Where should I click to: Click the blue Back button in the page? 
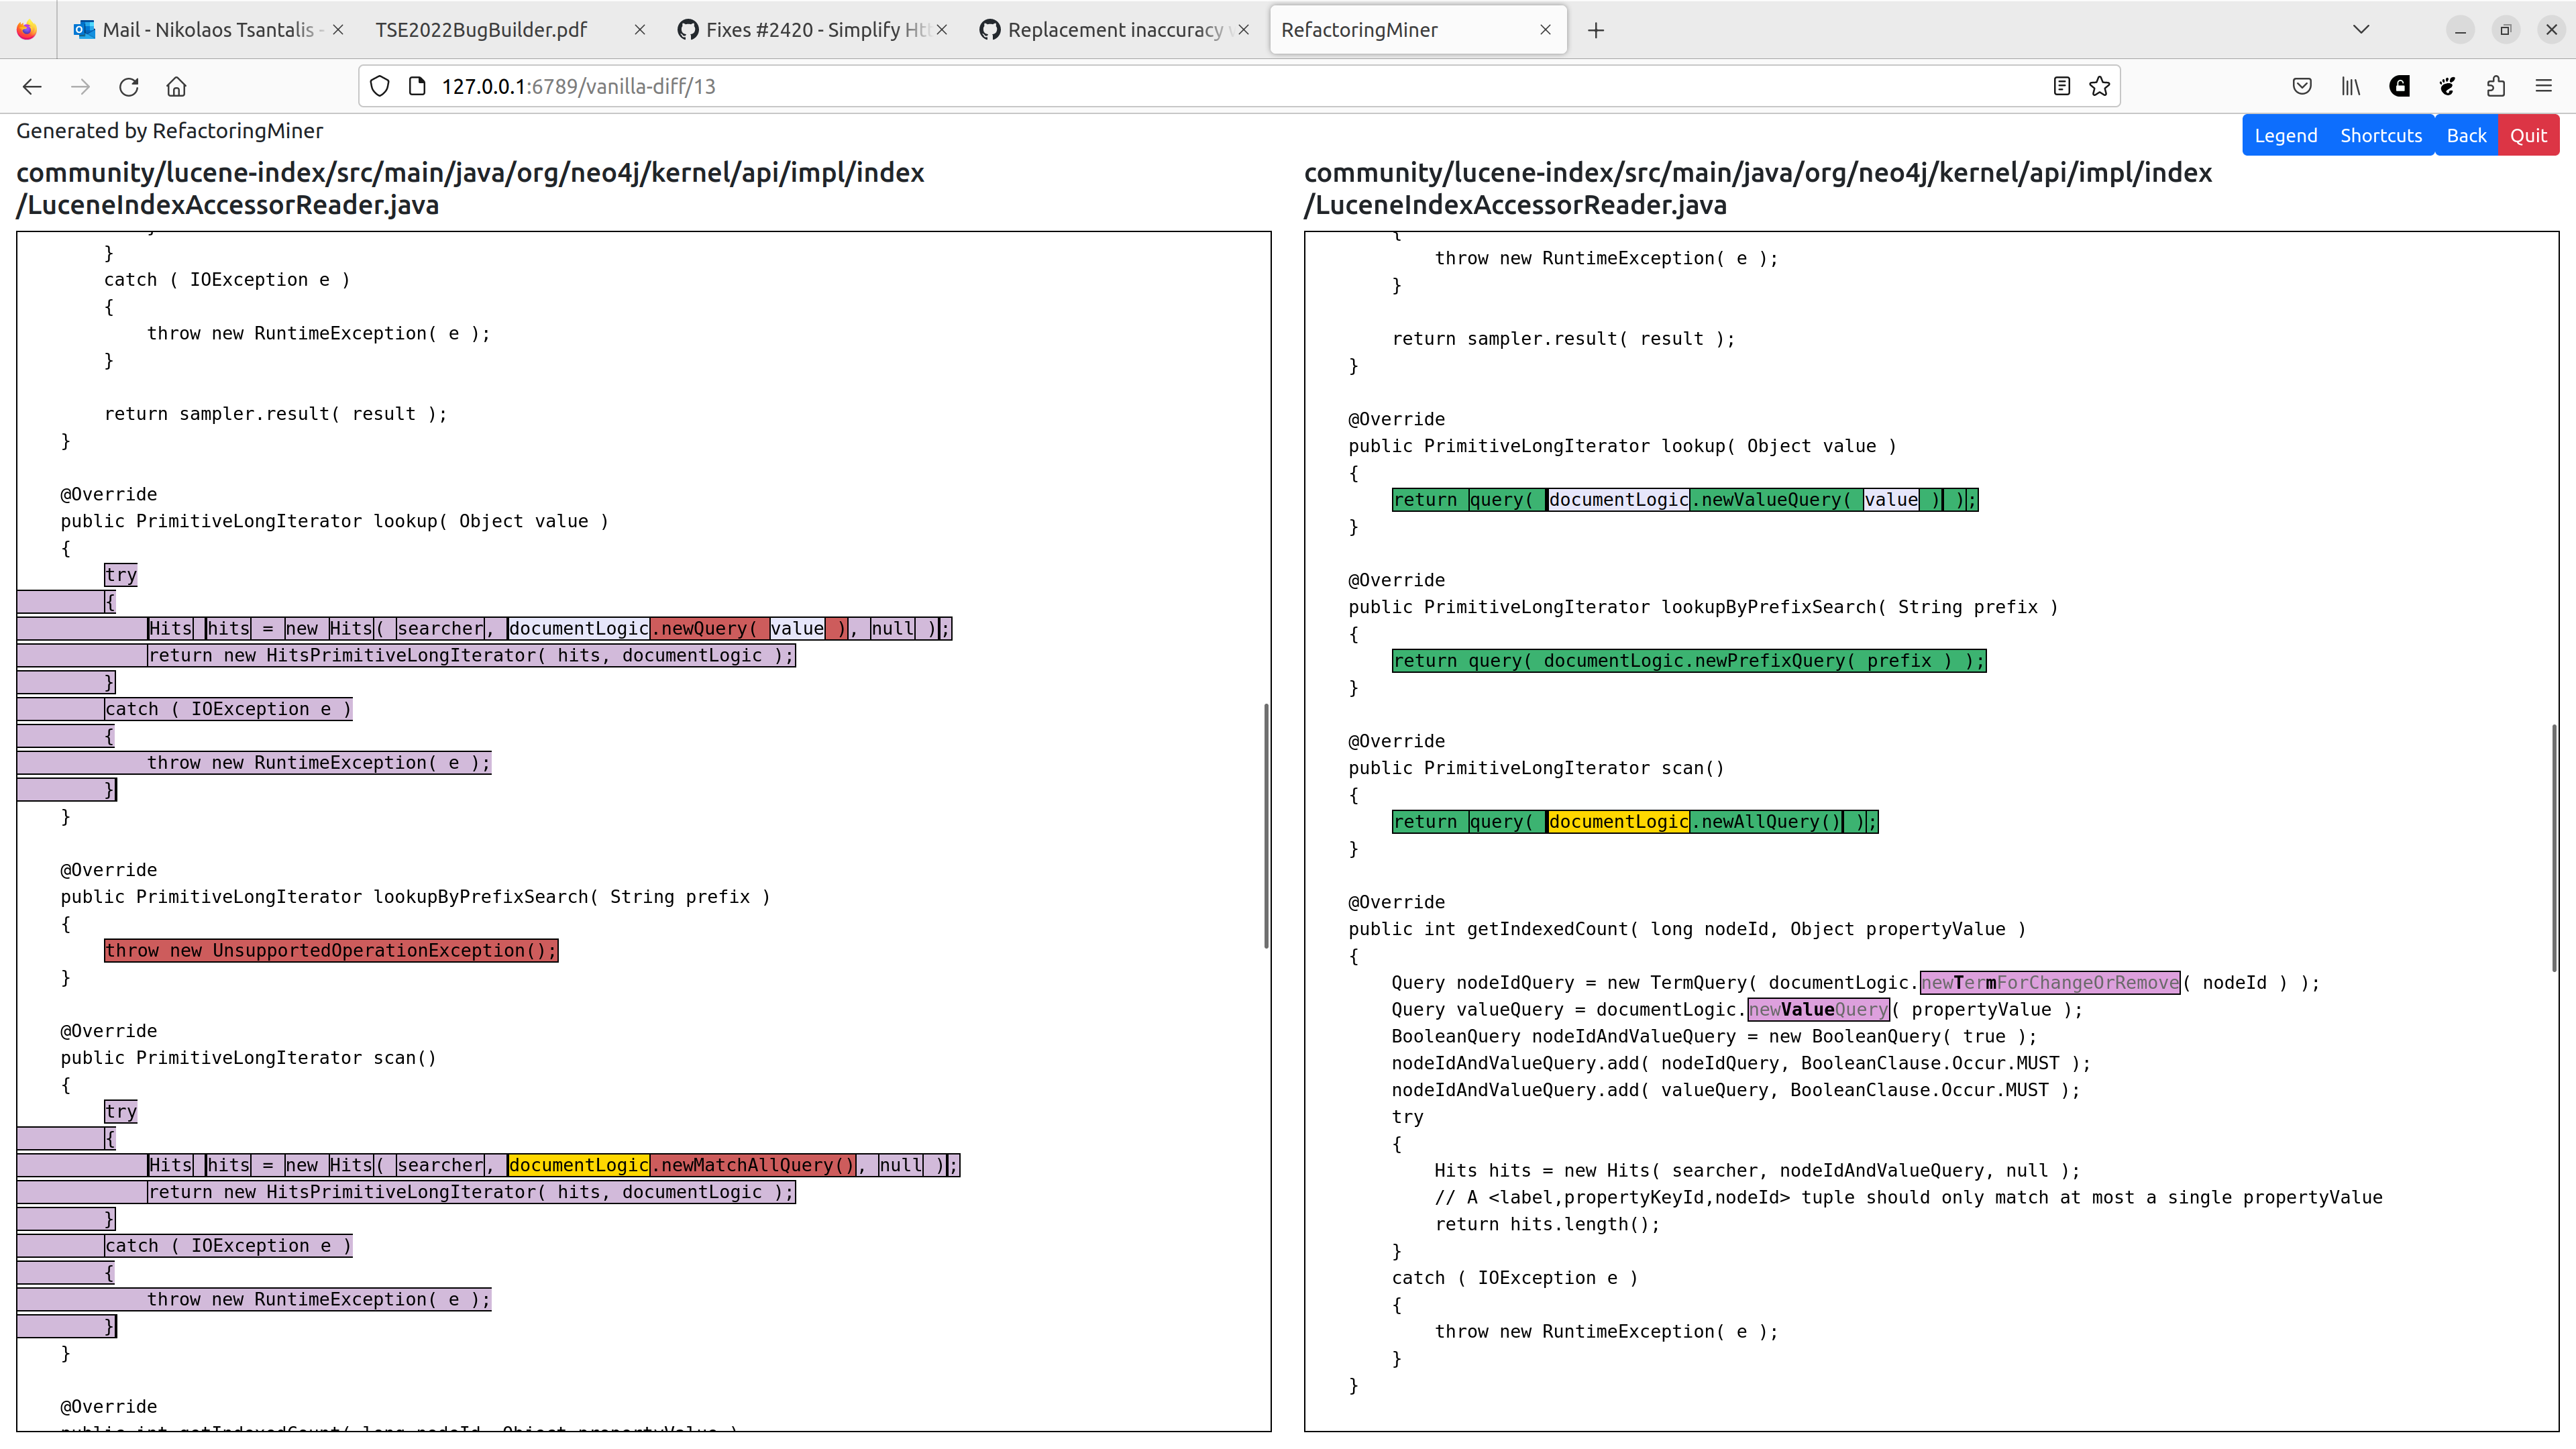pos(2466,134)
